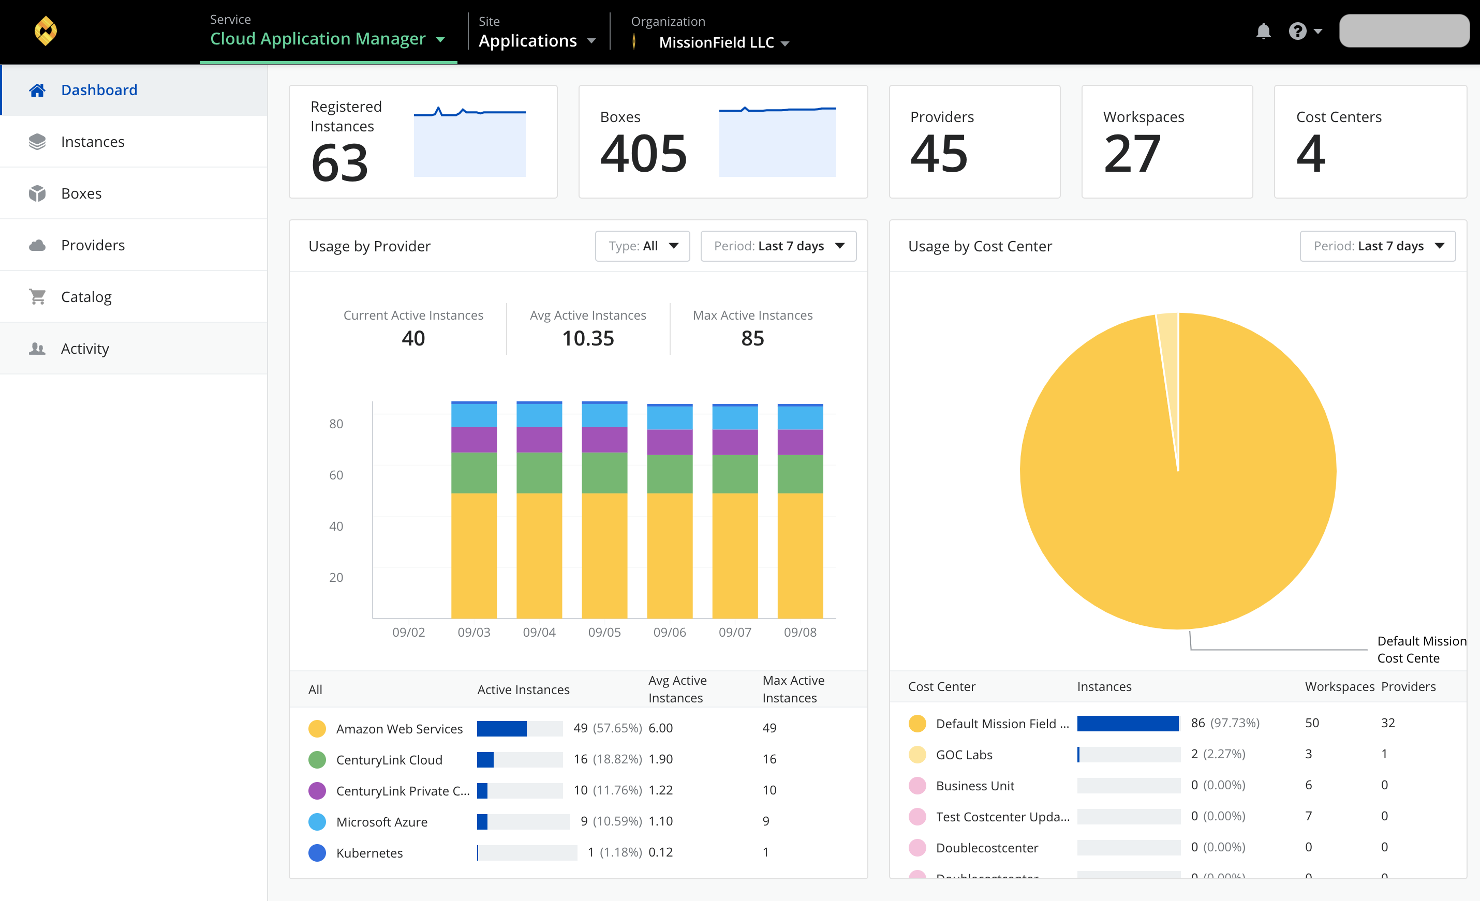Click the Instances sidebar icon
Viewport: 1480px width, 901px height.
37,141
